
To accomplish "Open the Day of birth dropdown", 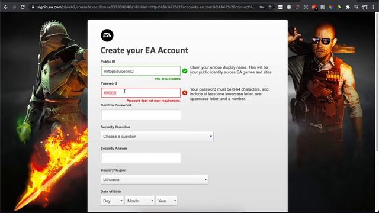I will tap(112, 201).
